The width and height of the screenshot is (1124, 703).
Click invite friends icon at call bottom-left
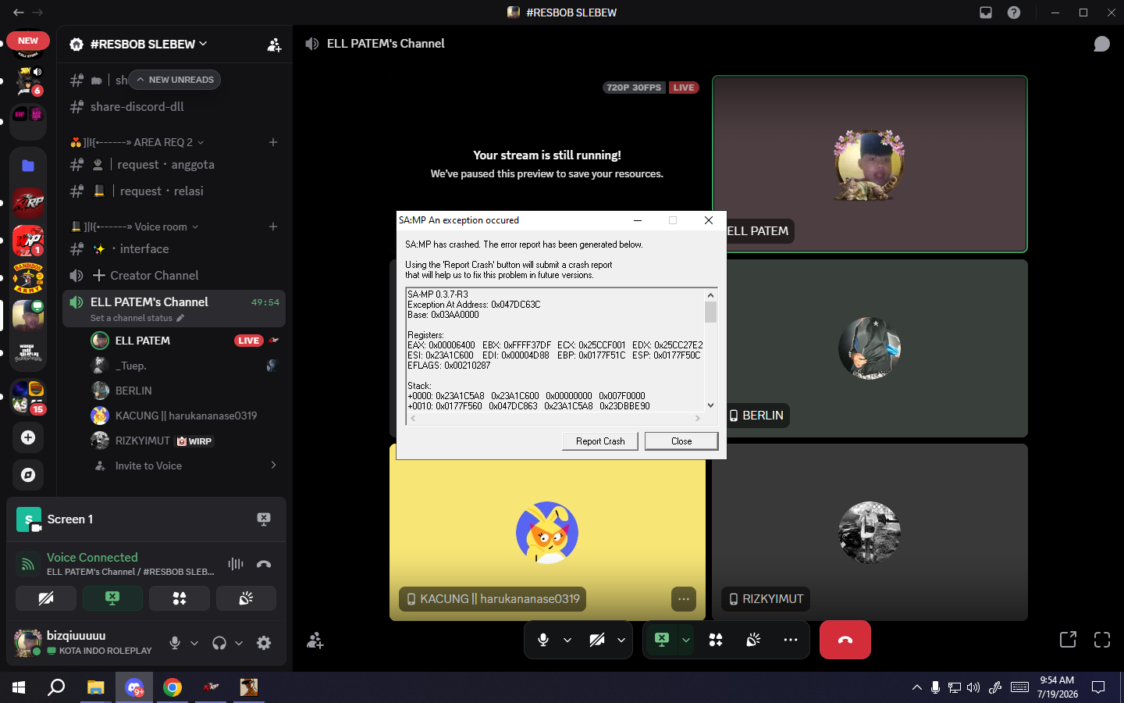click(315, 641)
